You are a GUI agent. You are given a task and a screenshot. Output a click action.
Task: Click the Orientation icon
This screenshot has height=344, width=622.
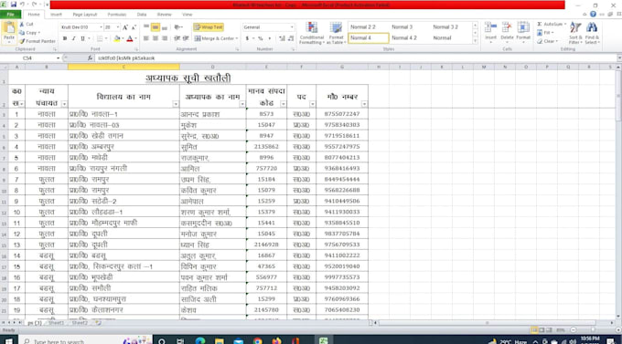coord(177,27)
